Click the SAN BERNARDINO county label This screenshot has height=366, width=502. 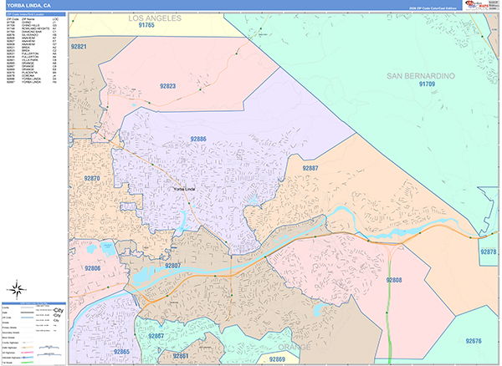pos(421,76)
